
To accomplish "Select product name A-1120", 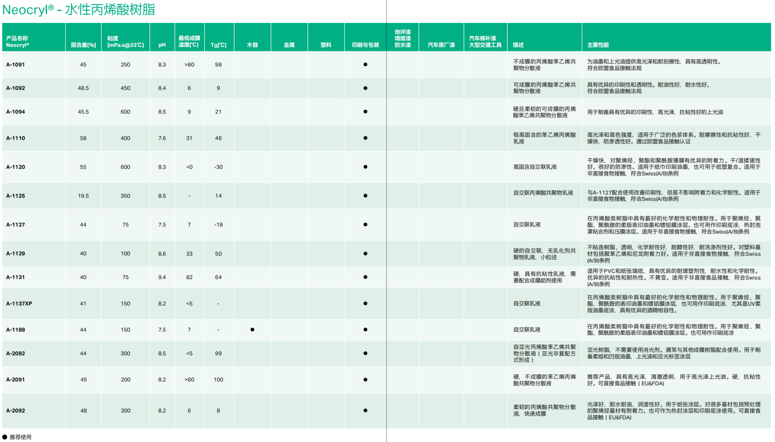I will pyautogui.click(x=16, y=167).
